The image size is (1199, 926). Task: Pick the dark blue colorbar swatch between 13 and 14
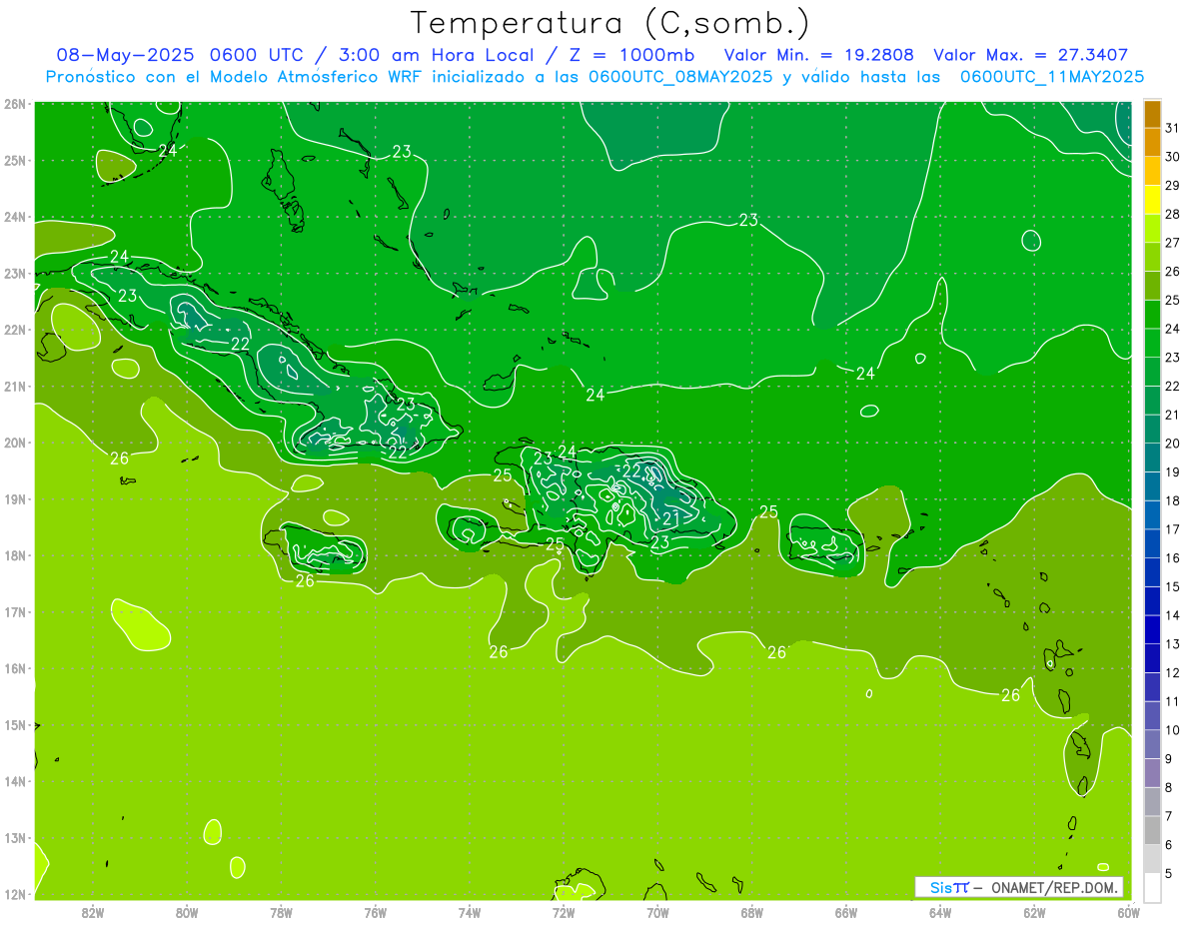click(1152, 630)
